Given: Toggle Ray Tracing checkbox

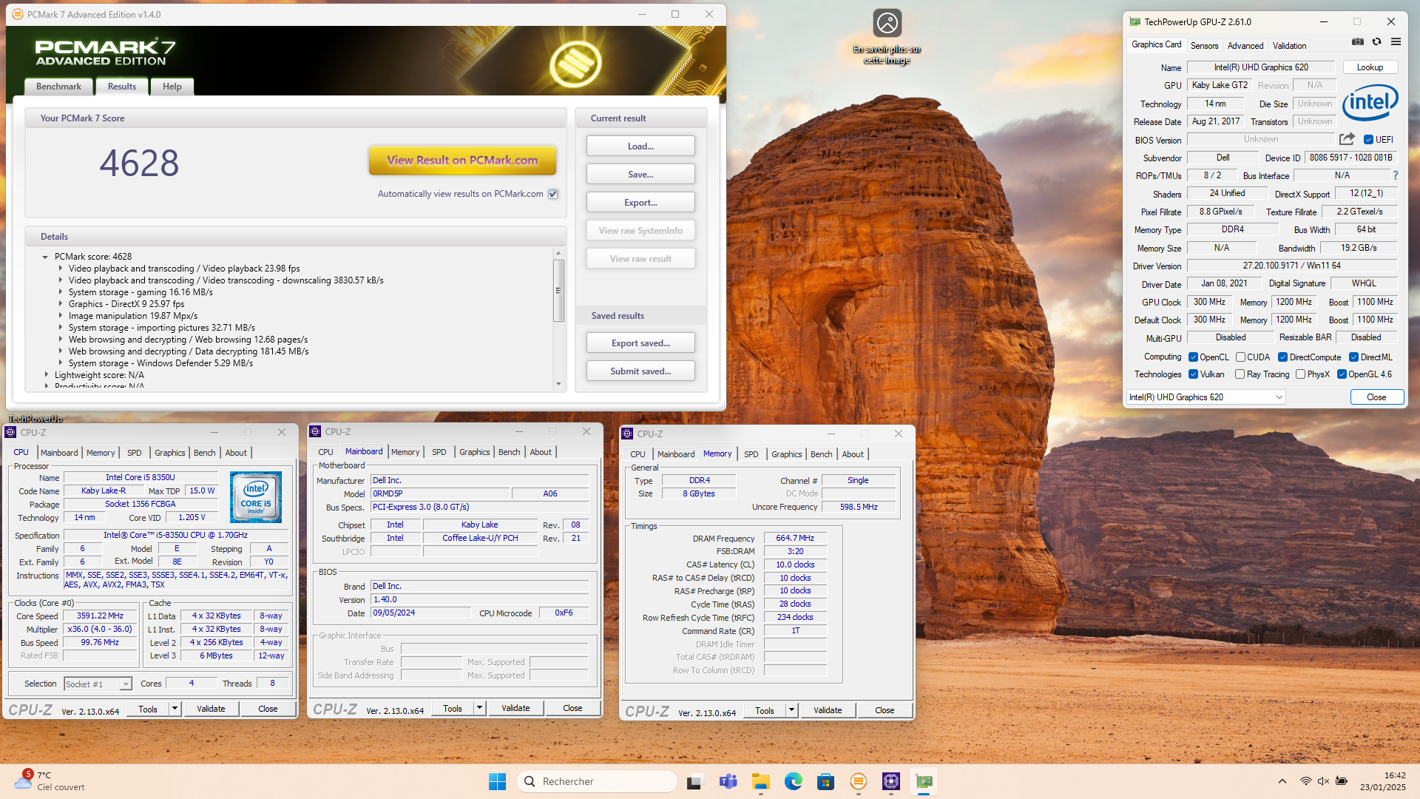Looking at the screenshot, I should [1240, 374].
